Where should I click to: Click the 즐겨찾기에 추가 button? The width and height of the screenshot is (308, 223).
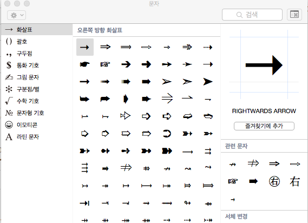(x=264, y=126)
